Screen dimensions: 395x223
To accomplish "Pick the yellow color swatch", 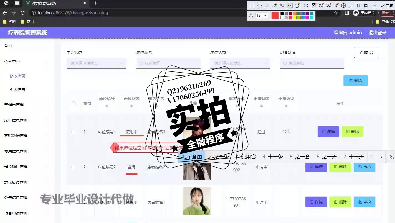I will (x=295, y=17).
